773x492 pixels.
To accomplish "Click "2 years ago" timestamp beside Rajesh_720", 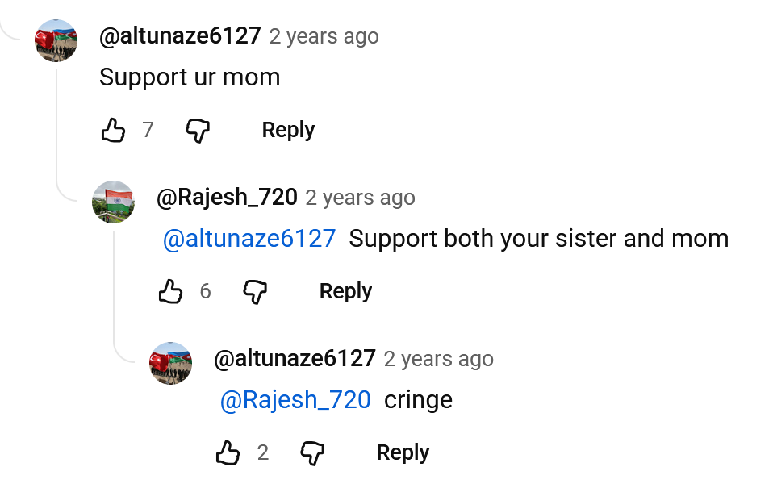I will [x=360, y=198].
